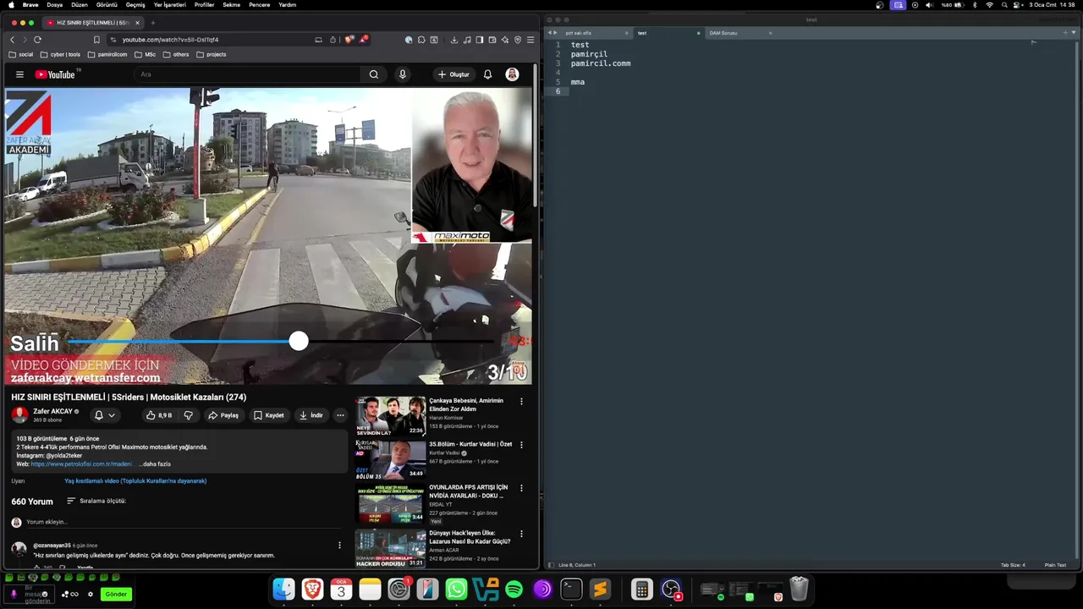Like the video (8,9 B)
This screenshot has height=609, width=1083.
[158, 415]
